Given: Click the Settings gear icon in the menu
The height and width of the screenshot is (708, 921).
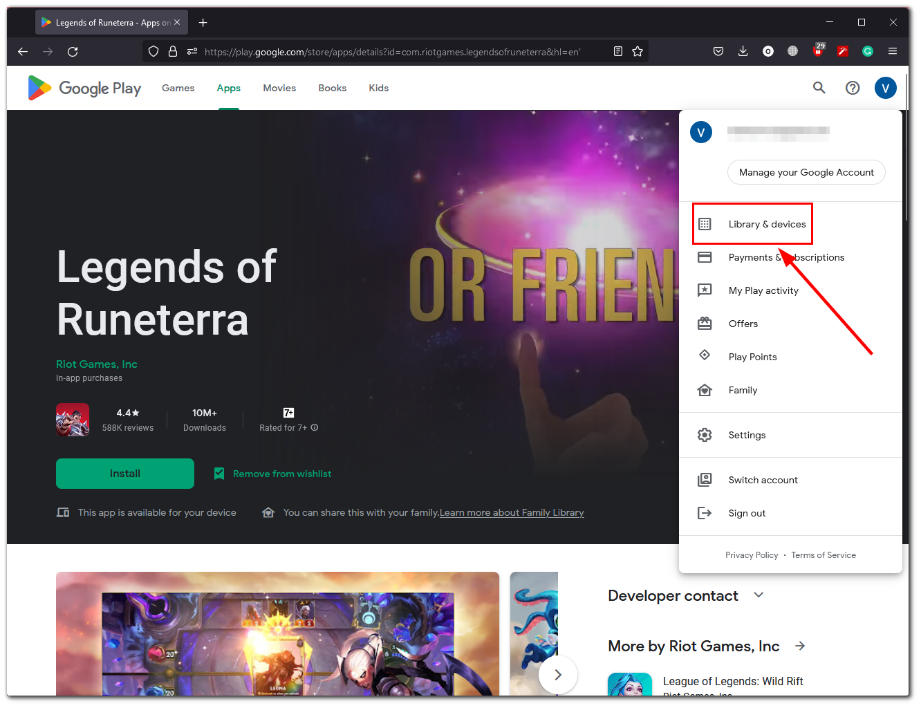Looking at the screenshot, I should (705, 435).
